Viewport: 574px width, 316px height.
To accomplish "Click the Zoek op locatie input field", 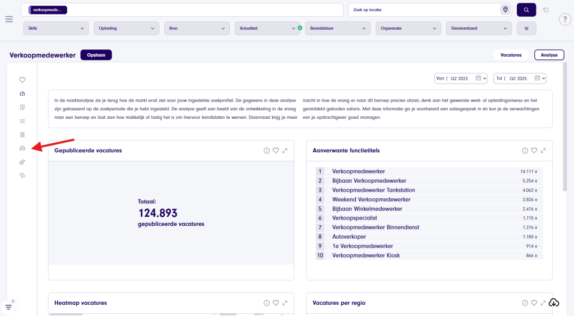I will (423, 10).
